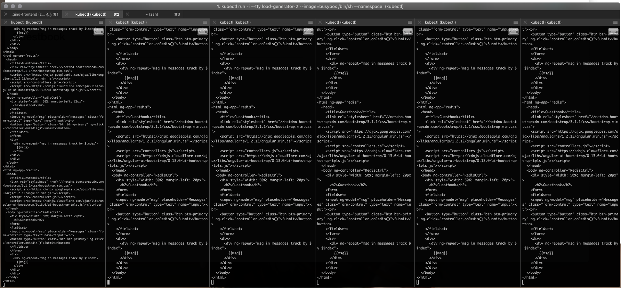Close the third kubectl split pane

click(x=214, y=22)
